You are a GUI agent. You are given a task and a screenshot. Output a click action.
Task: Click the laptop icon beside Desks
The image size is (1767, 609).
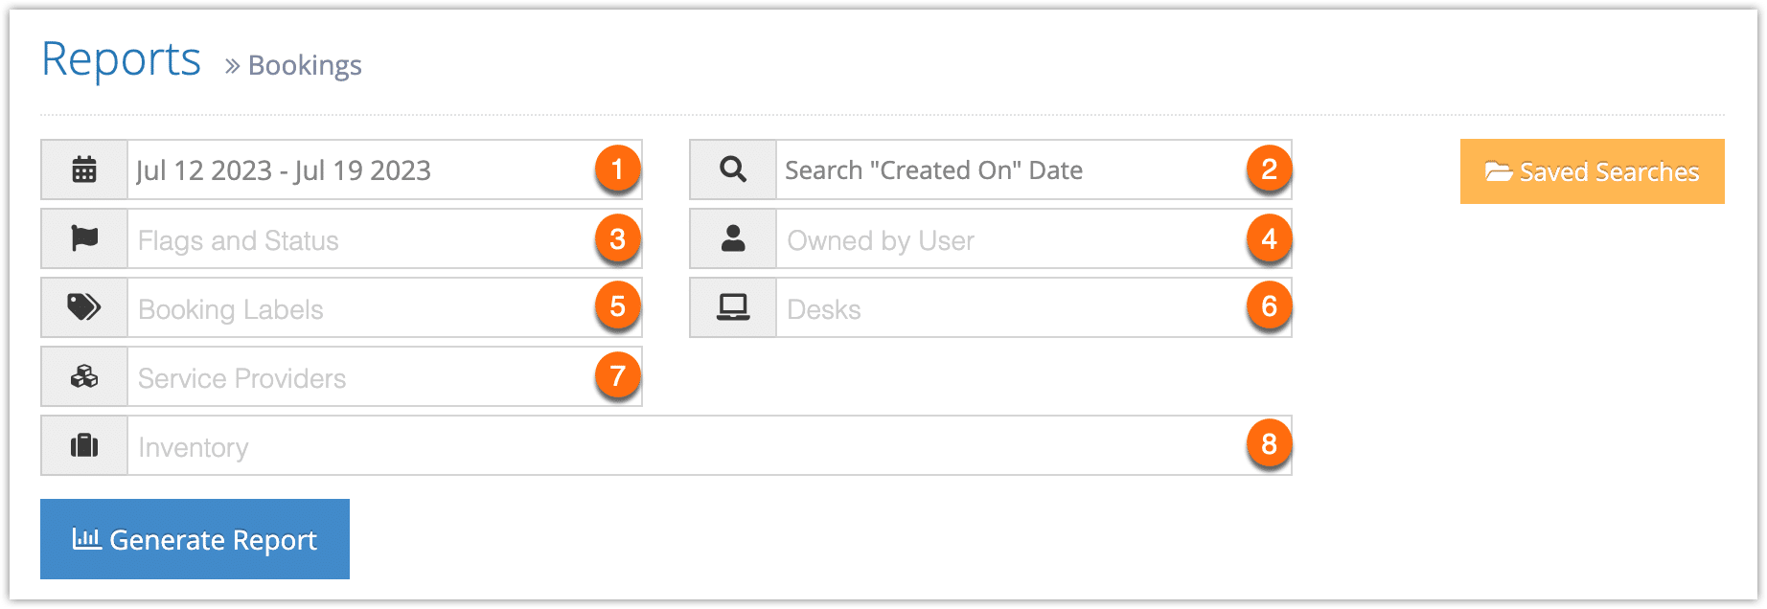click(x=733, y=307)
